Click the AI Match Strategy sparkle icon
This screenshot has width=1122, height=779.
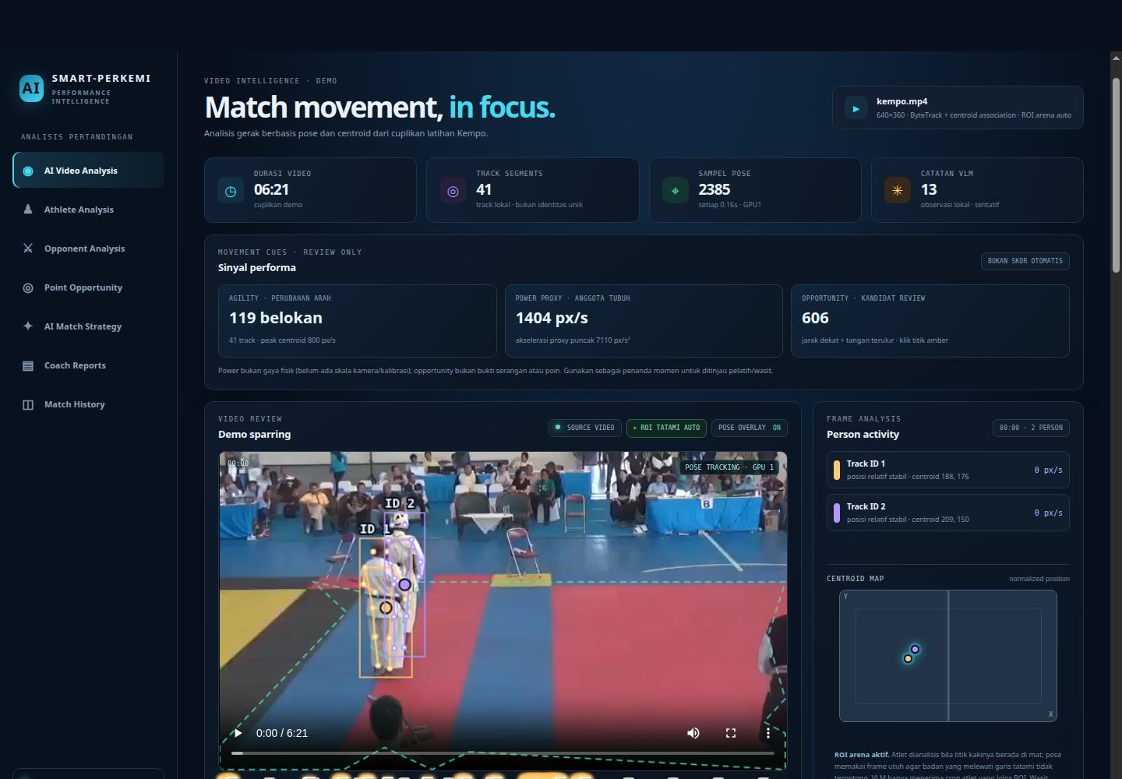click(x=28, y=326)
